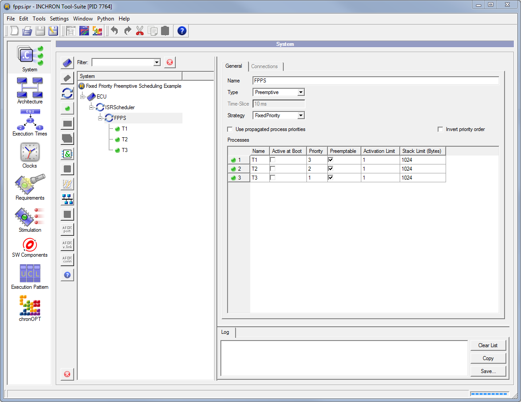Click the Copy button in the log panel

pyautogui.click(x=488, y=358)
